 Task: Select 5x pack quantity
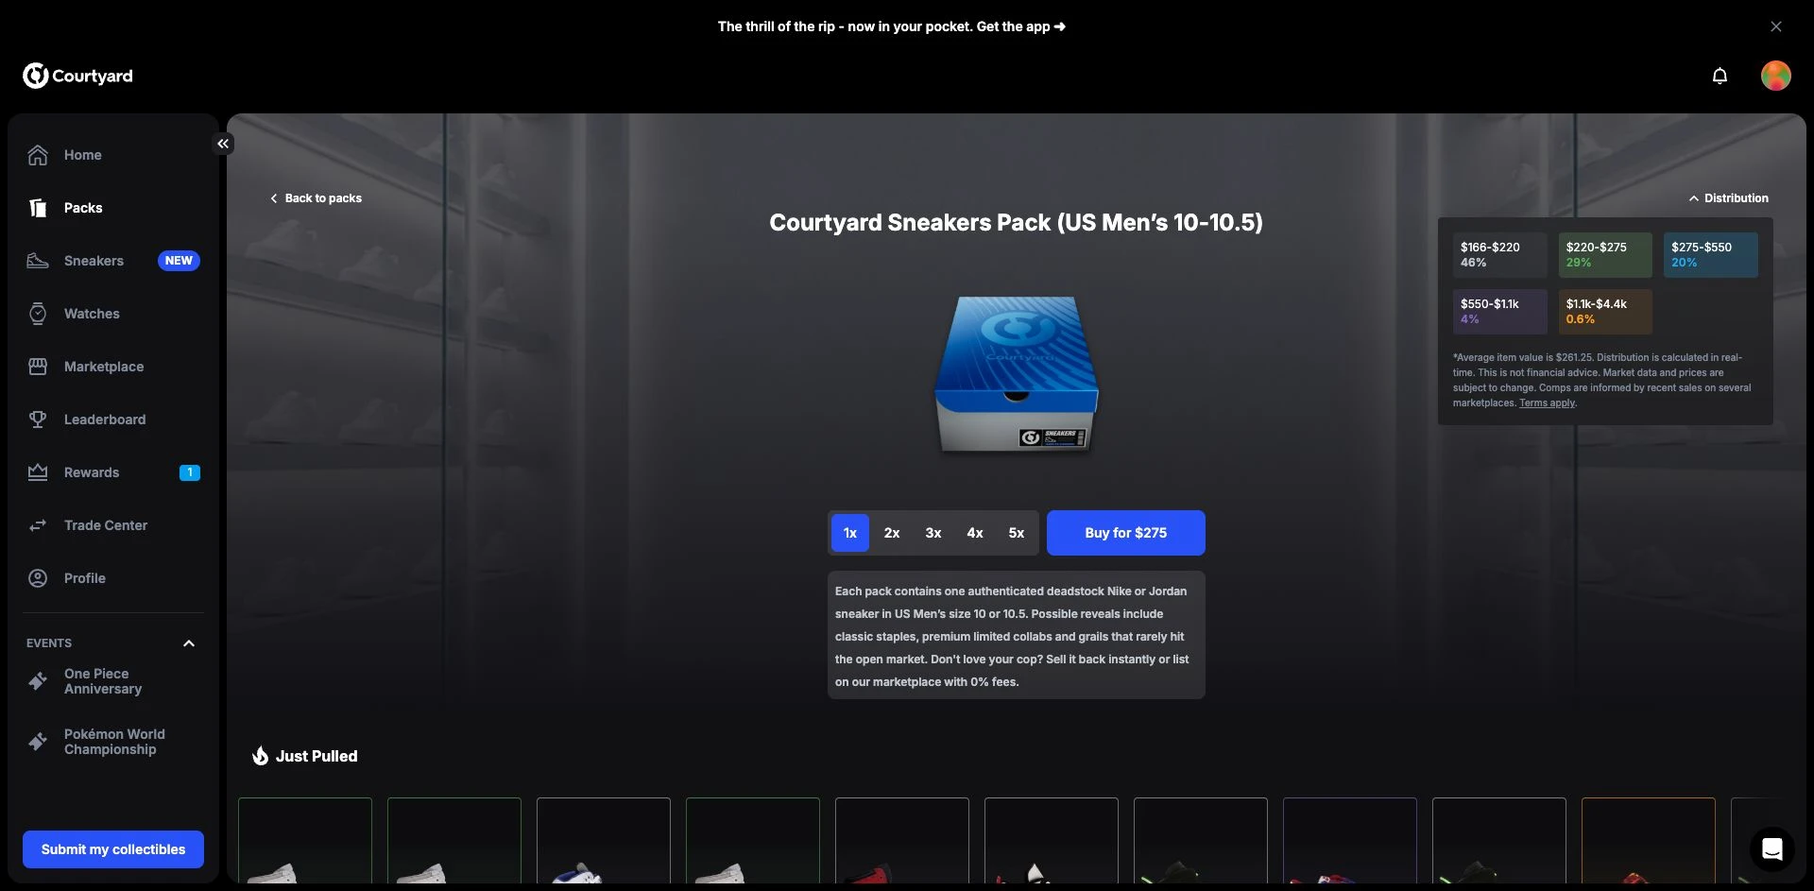tap(1017, 533)
